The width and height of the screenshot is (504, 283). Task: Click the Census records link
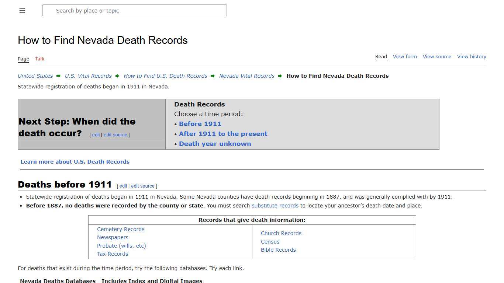[270, 241]
